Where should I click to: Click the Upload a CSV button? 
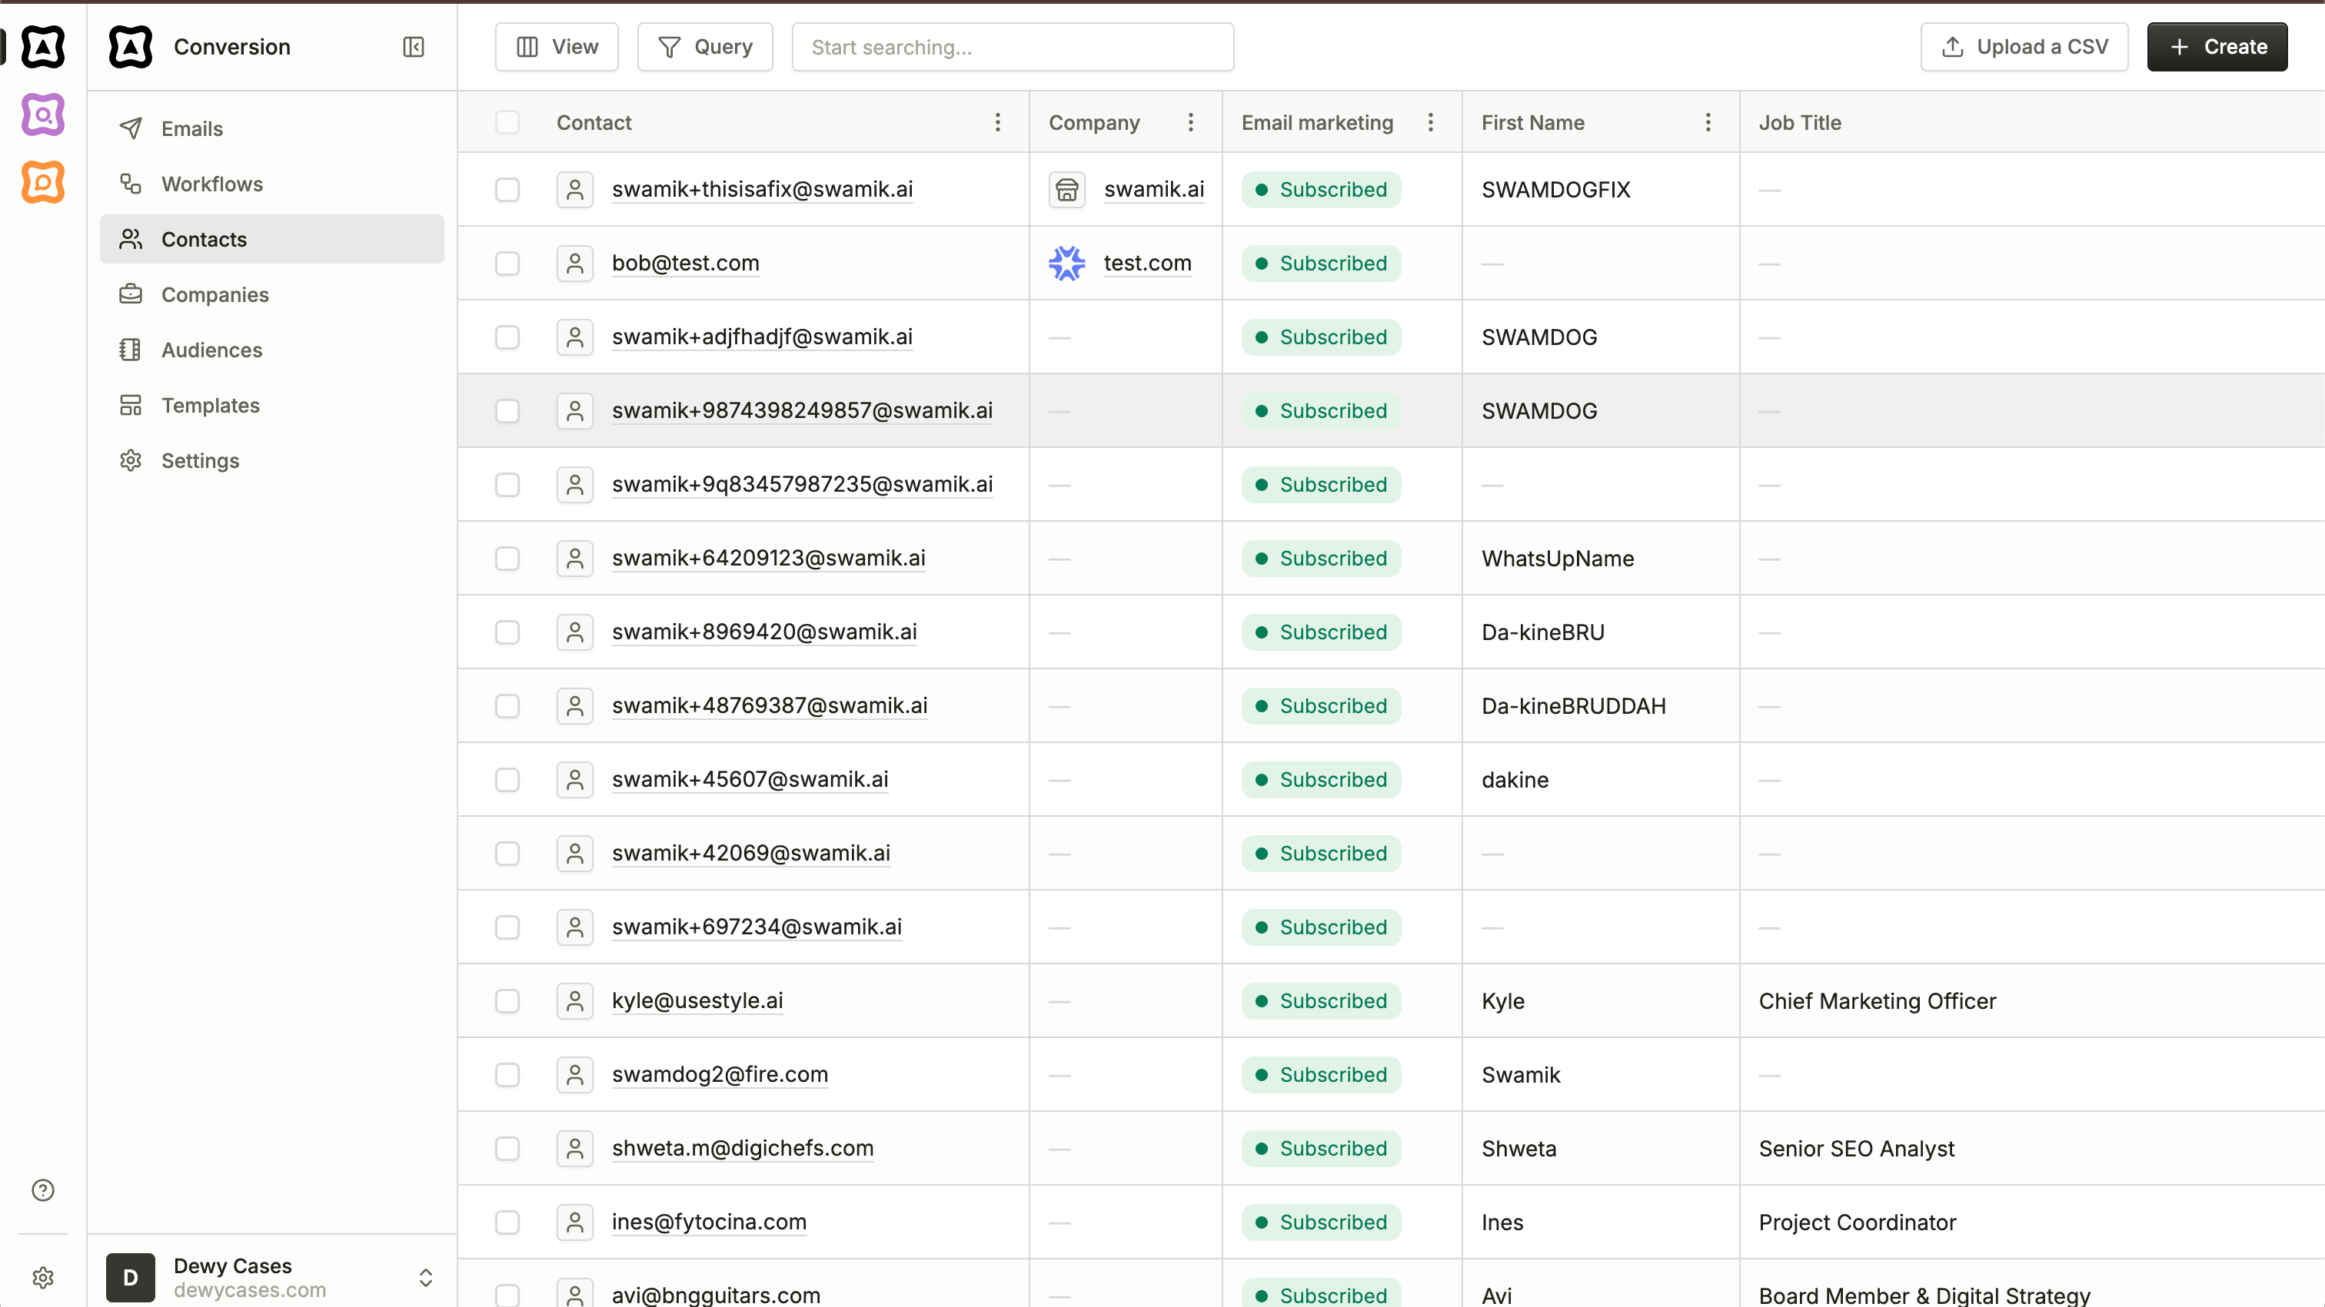click(2024, 47)
